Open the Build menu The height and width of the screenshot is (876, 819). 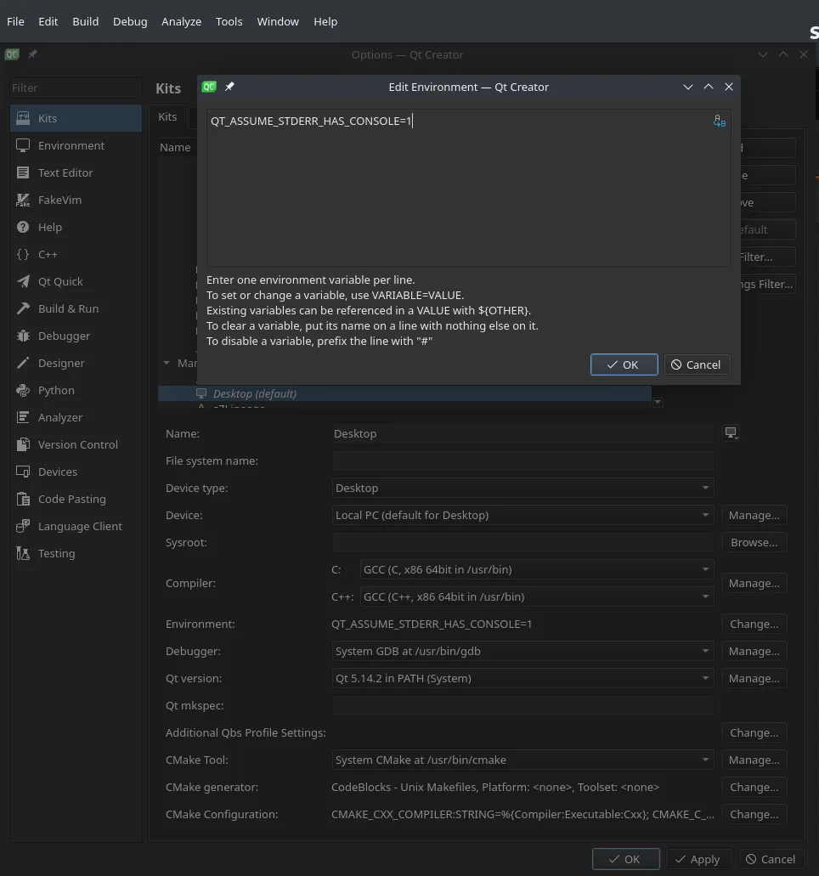click(x=86, y=21)
